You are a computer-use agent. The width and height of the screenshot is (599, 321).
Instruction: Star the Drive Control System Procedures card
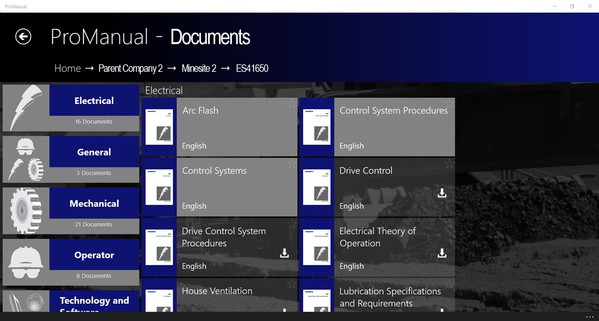pos(292,224)
